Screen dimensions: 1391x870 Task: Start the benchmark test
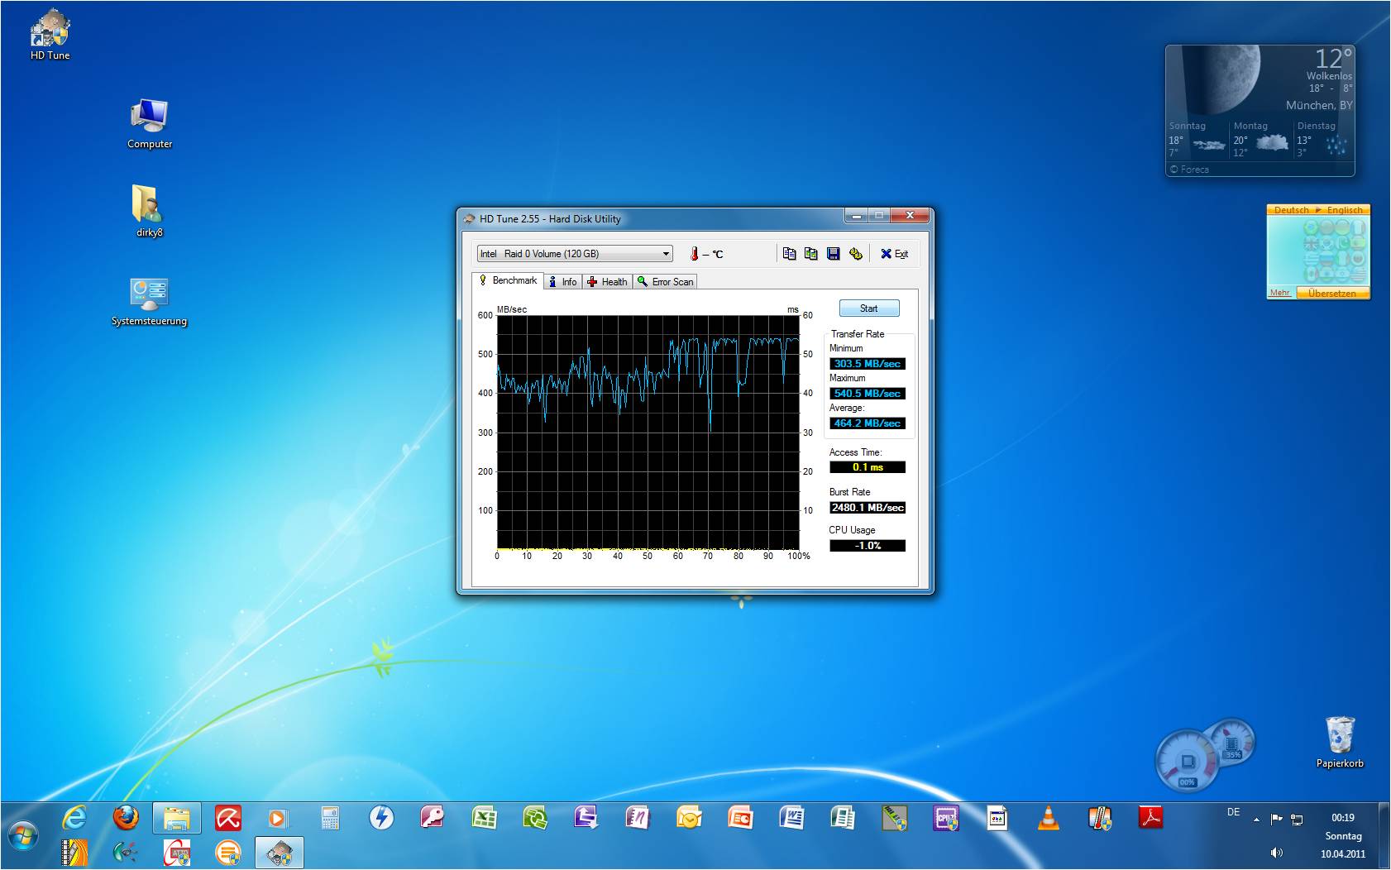click(869, 308)
